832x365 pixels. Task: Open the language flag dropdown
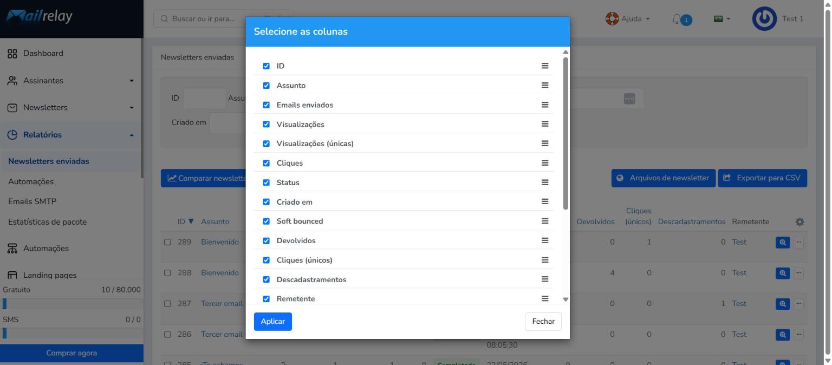point(722,19)
